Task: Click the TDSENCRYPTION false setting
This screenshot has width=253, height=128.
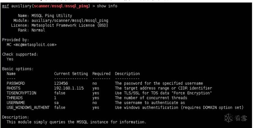Action: tap(60, 93)
